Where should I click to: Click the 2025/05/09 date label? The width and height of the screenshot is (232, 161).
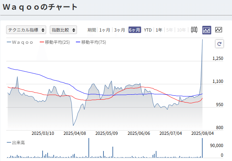tap(107, 133)
